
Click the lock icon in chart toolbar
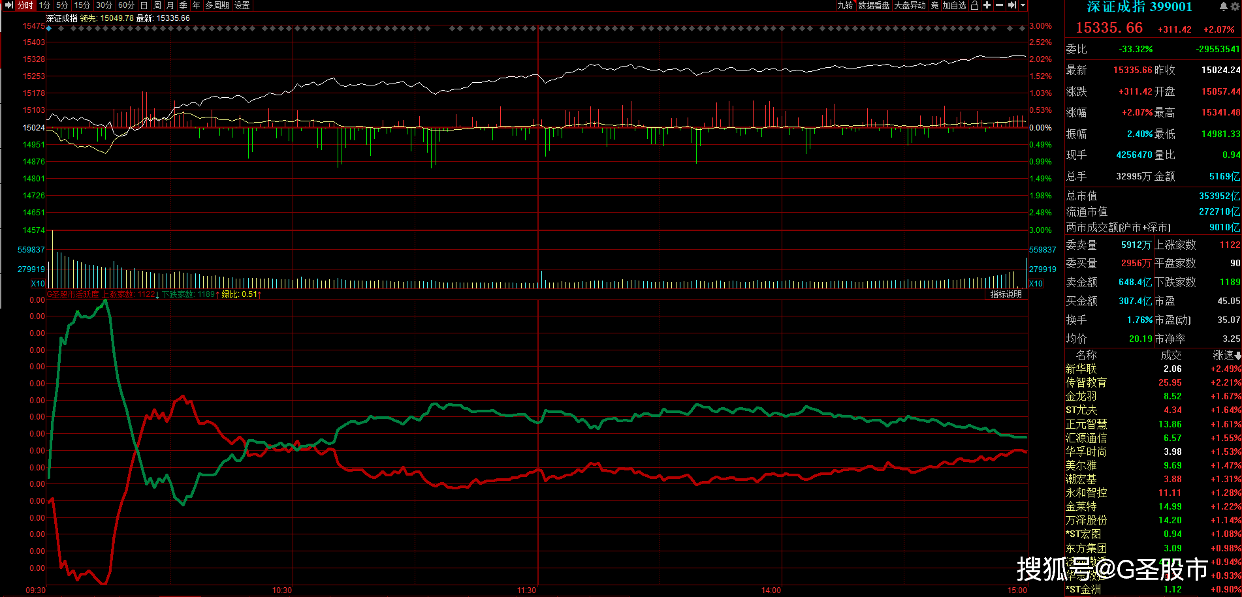974,5
